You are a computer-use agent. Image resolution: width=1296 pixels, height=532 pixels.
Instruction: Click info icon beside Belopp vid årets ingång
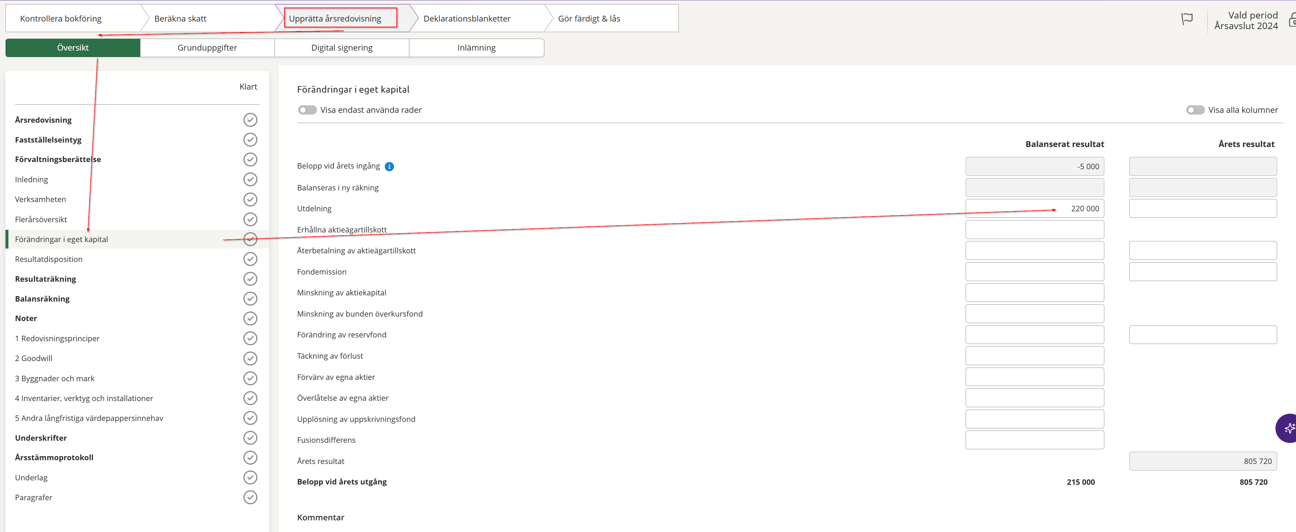tap(389, 166)
